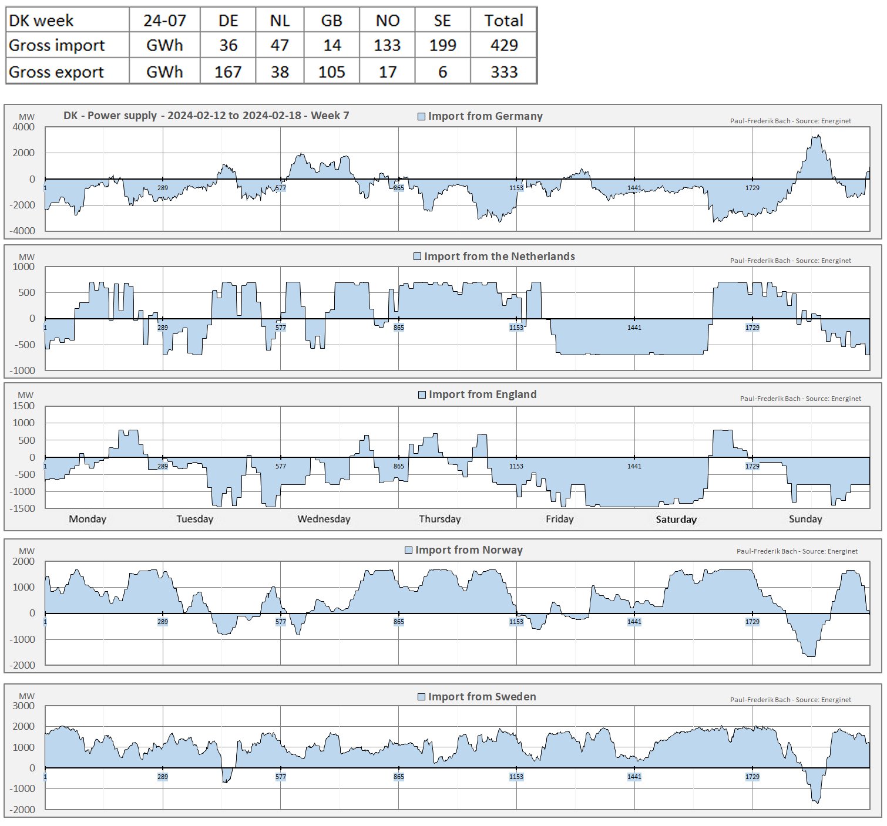Click the Import from the Netherlands legend swatch
Viewport: 887px width, 826px height.
[417, 257]
